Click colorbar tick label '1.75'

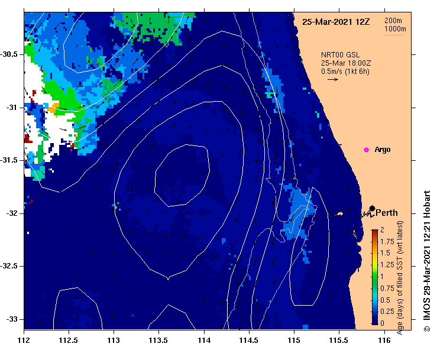387,242
